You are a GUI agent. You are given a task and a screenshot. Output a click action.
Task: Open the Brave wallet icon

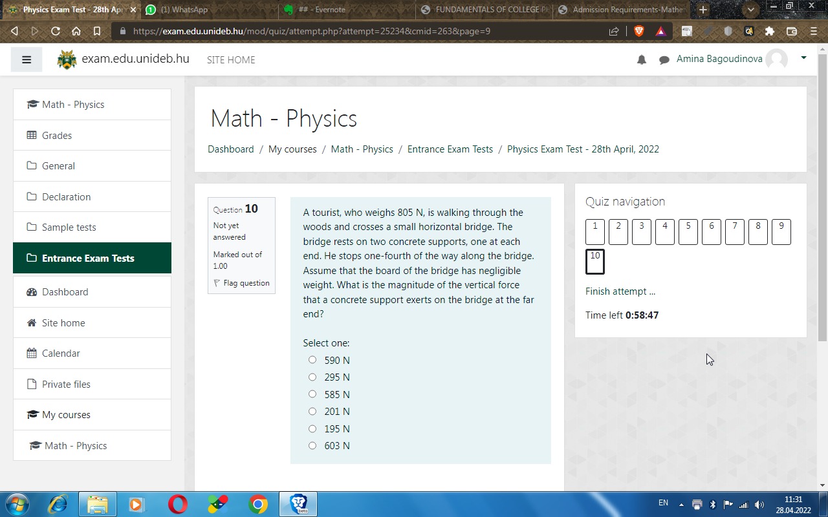(x=792, y=31)
